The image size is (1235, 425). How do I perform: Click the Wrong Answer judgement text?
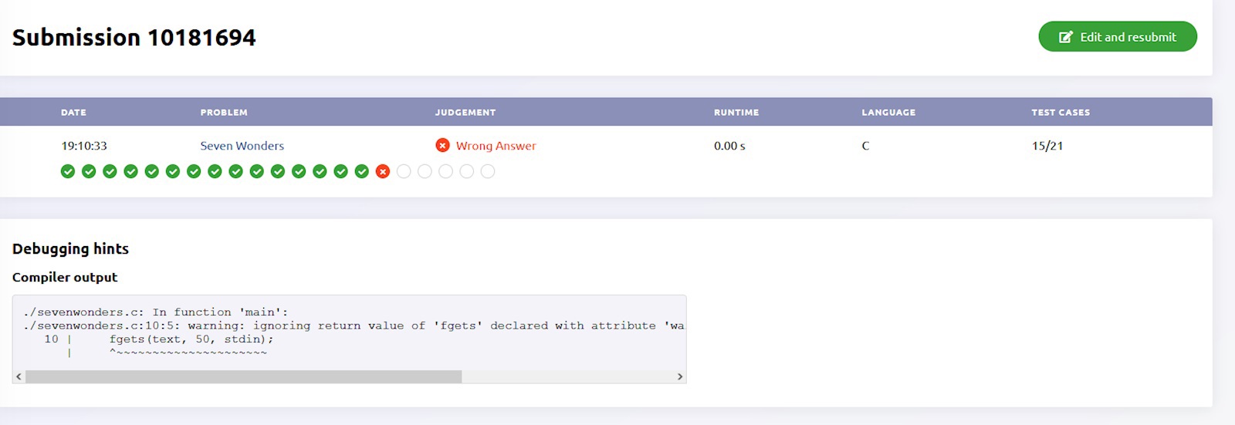pos(496,146)
